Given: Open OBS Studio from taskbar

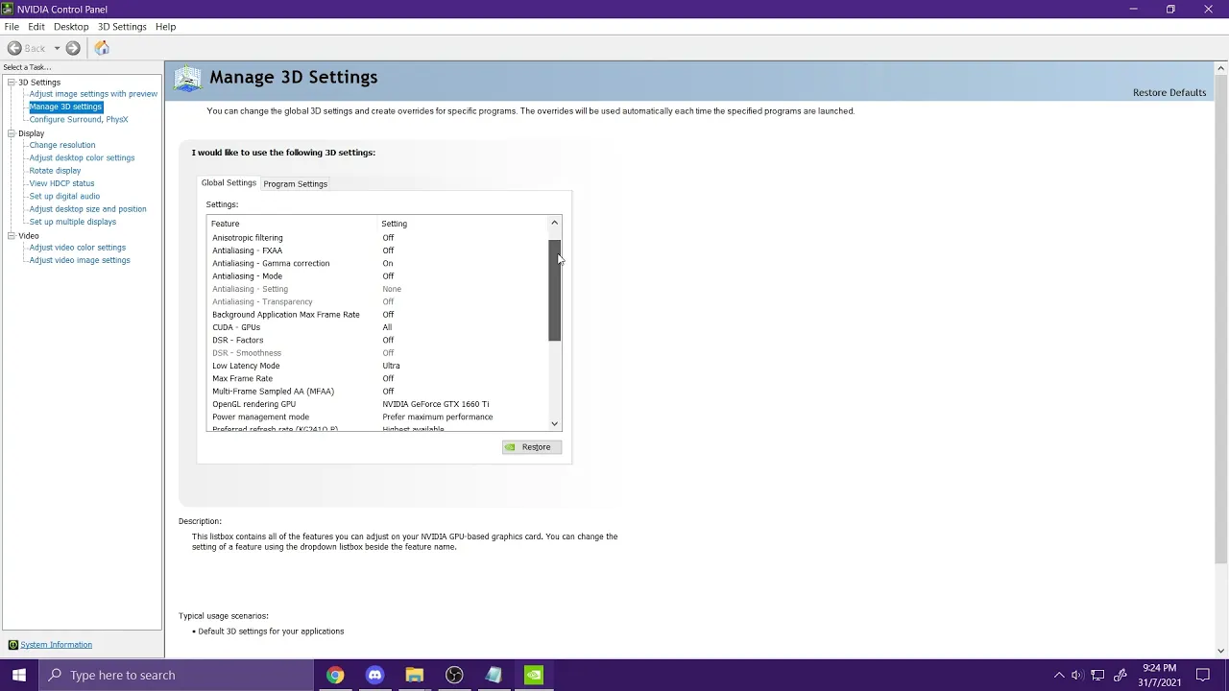Looking at the screenshot, I should (454, 675).
